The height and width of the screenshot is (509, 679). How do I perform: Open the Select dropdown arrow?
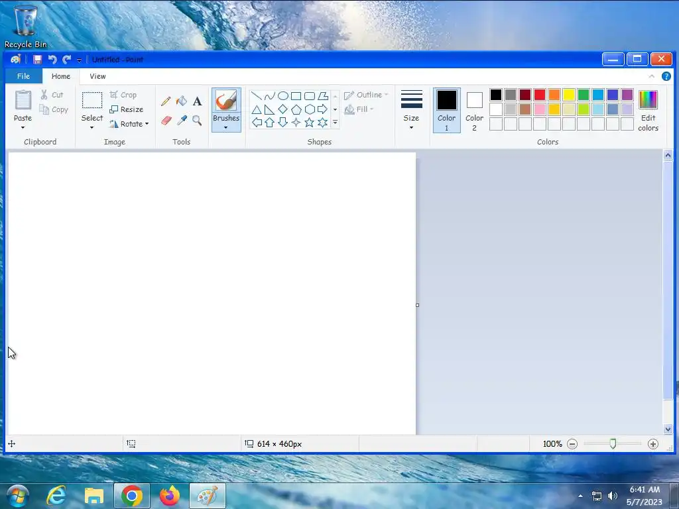pyautogui.click(x=92, y=128)
